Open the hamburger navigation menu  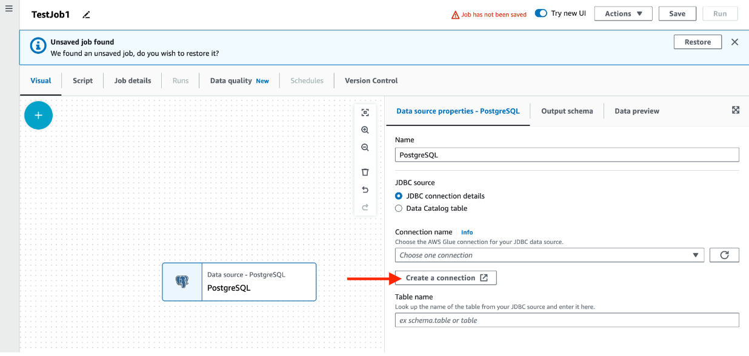(x=8, y=8)
